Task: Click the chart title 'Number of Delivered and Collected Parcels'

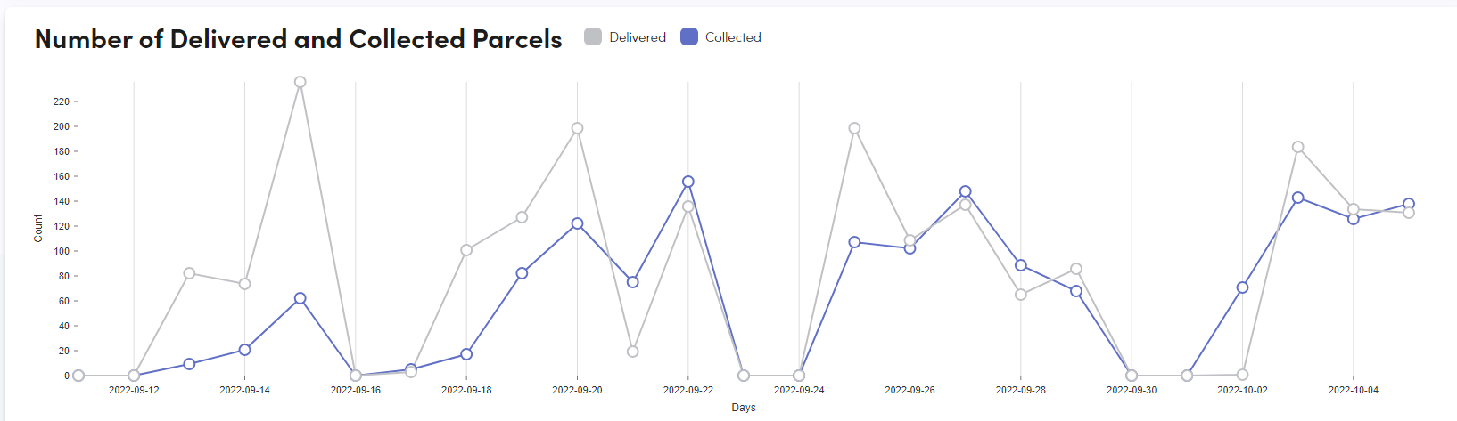Action: pos(298,39)
